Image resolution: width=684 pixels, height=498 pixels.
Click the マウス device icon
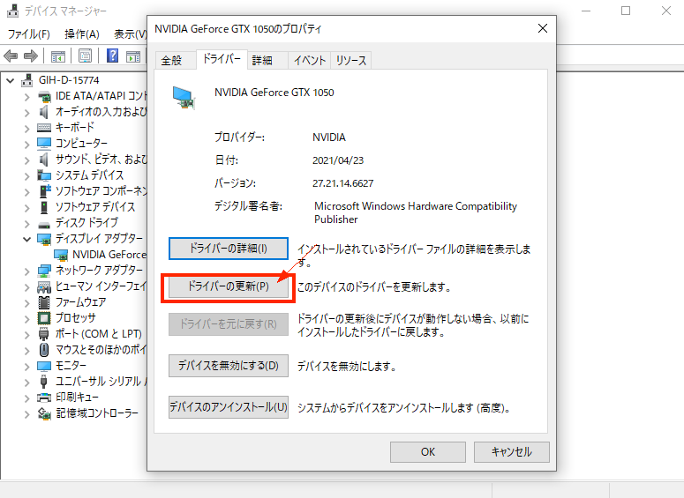tap(44, 350)
